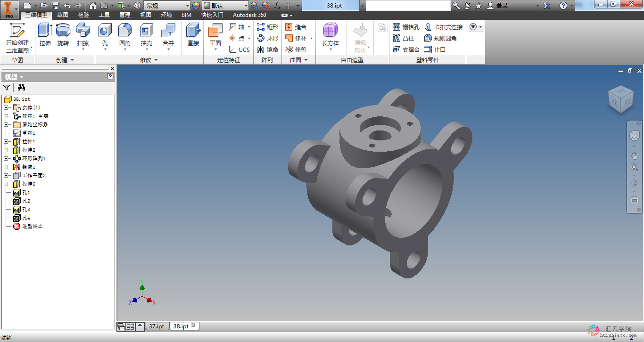Click the 登录 sign-in button
The width and height of the screenshot is (644, 342).
[x=498, y=6]
